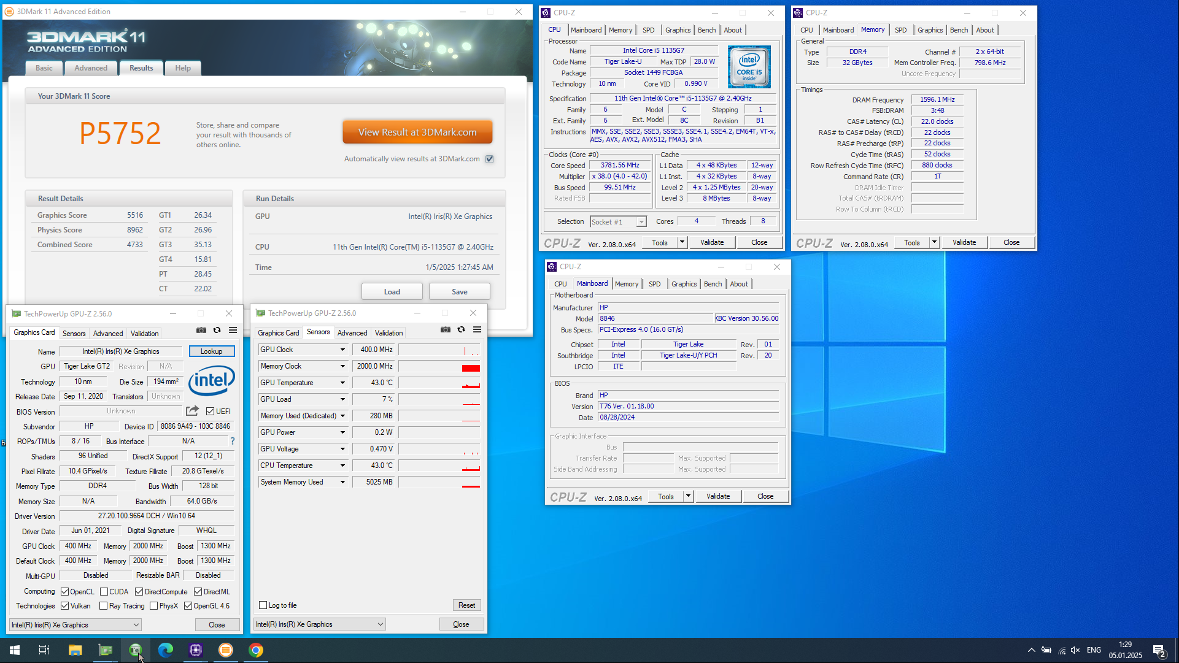Expand GPU Temperature sensor dropdown
Viewport: 1179px width, 663px height.
coord(342,383)
